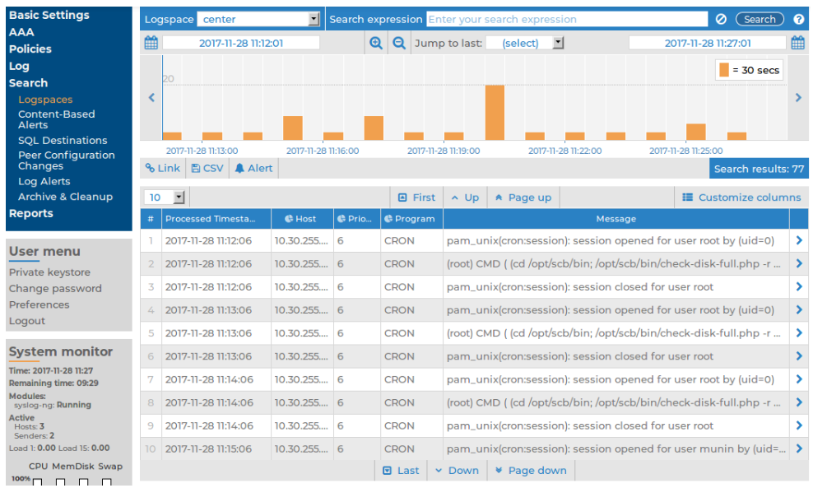Screen dimensions: 813x488
Task: Select row 10 session opened for munin
Action: coord(474,448)
